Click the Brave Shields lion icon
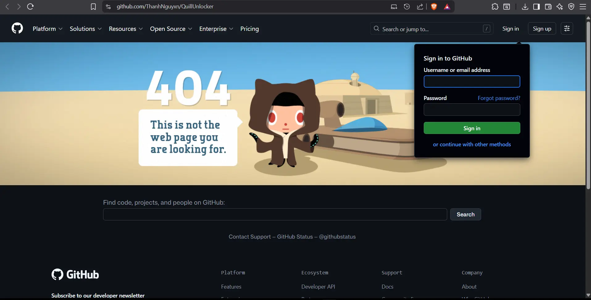 click(x=434, y=6)
